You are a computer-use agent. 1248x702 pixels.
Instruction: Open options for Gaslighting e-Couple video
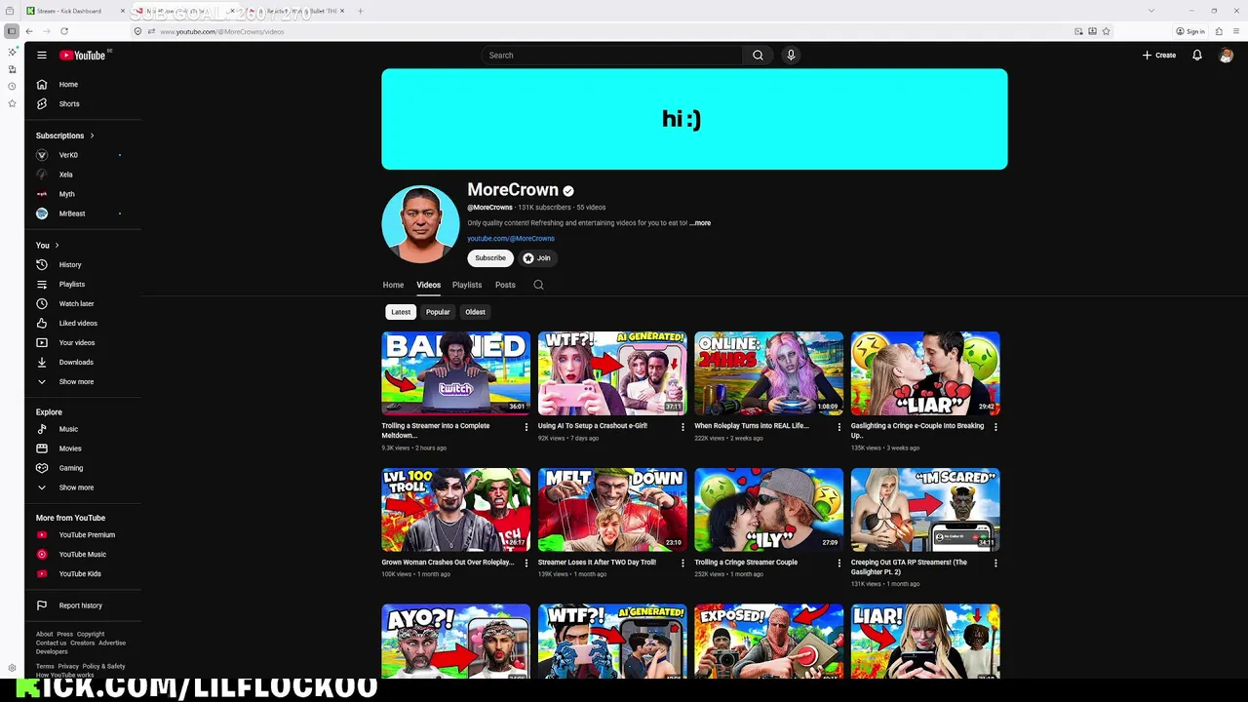point(995,427)
